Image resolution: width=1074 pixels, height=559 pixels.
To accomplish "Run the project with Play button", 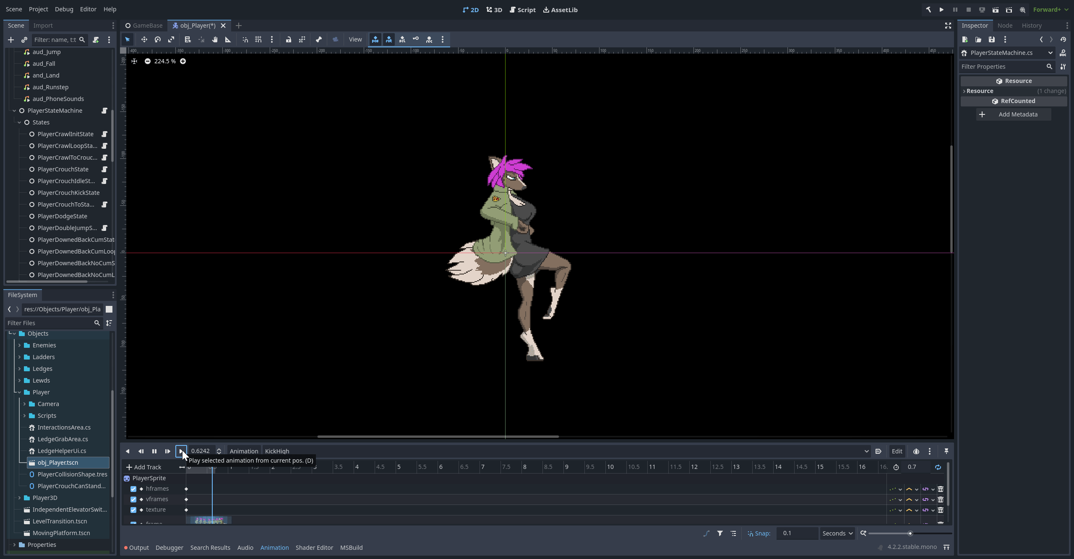I will click(x=941, y=10).
